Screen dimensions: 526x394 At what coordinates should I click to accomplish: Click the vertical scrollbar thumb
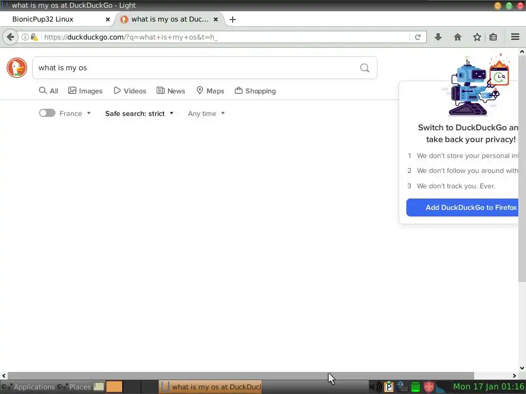(522, 168)
